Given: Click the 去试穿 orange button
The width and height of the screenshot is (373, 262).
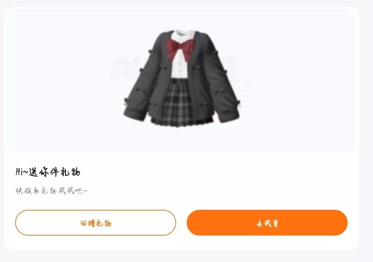Looking at the screenshot, I should tap(267, 223).
